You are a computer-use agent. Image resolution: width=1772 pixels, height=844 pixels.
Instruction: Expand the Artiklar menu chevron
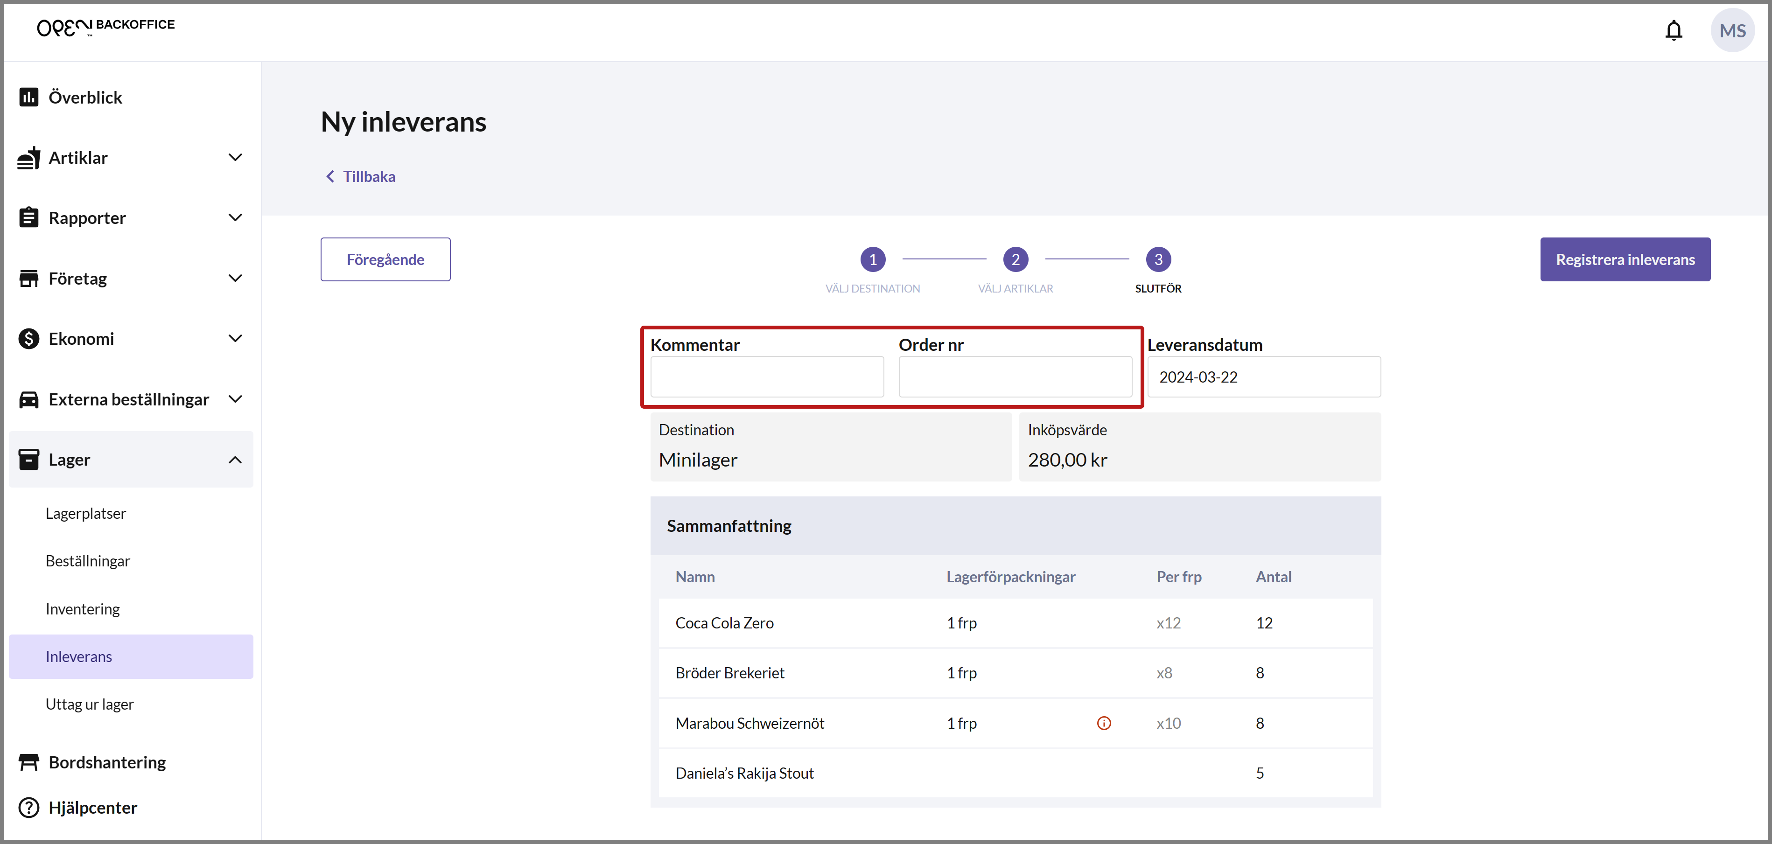[235, 158]
